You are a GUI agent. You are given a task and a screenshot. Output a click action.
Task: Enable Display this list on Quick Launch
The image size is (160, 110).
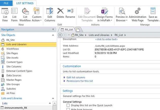68,105
